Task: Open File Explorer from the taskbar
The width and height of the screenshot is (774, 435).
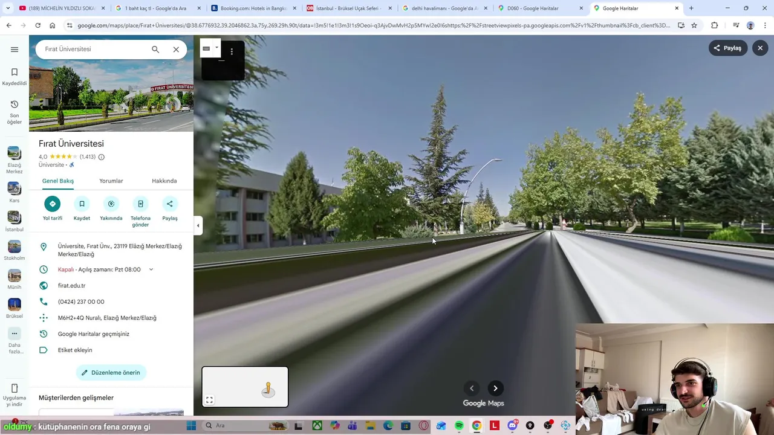Action: (370, 426)
